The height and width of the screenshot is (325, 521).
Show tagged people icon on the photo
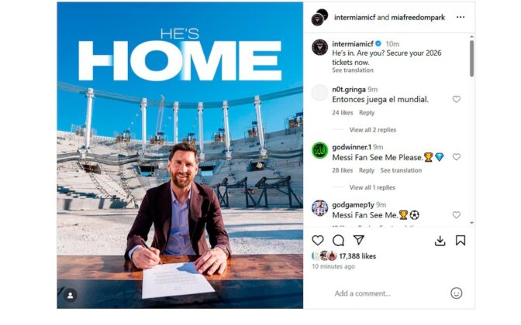(x=70, y=296)
